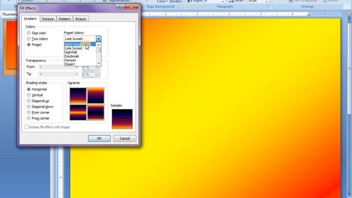Pick the bottom-left gradient variant
Screen dimensions: 352x198
point(78,112)
